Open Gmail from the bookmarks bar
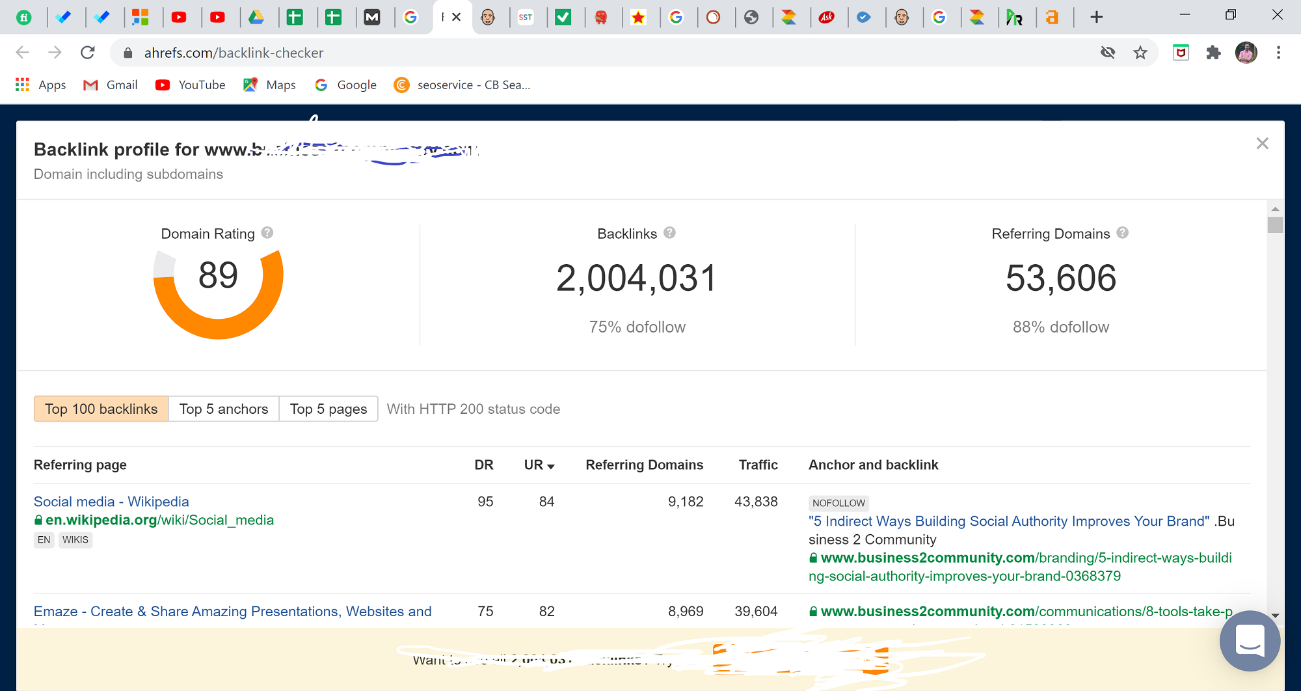Screen dimensions: 1301x691 coord(109,85)
